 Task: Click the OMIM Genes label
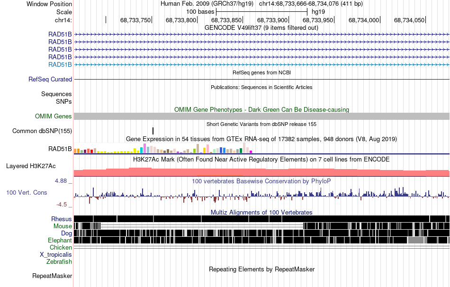click(x=54, y=116)
